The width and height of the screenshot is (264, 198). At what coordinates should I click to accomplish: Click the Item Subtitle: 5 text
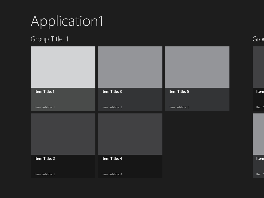178,107
